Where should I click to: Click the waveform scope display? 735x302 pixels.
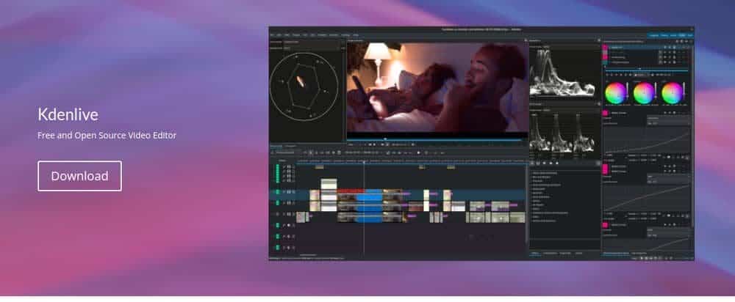tap(562, 73)
